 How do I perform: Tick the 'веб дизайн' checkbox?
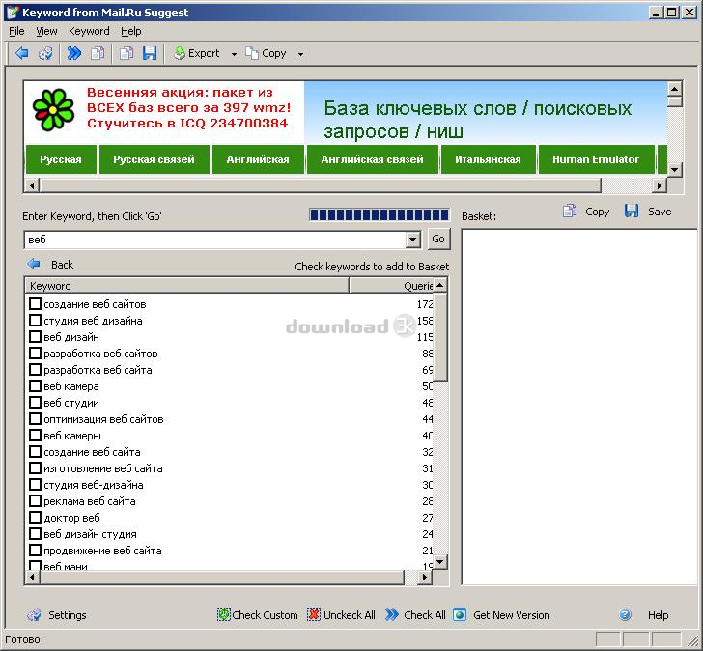[36, 337]
